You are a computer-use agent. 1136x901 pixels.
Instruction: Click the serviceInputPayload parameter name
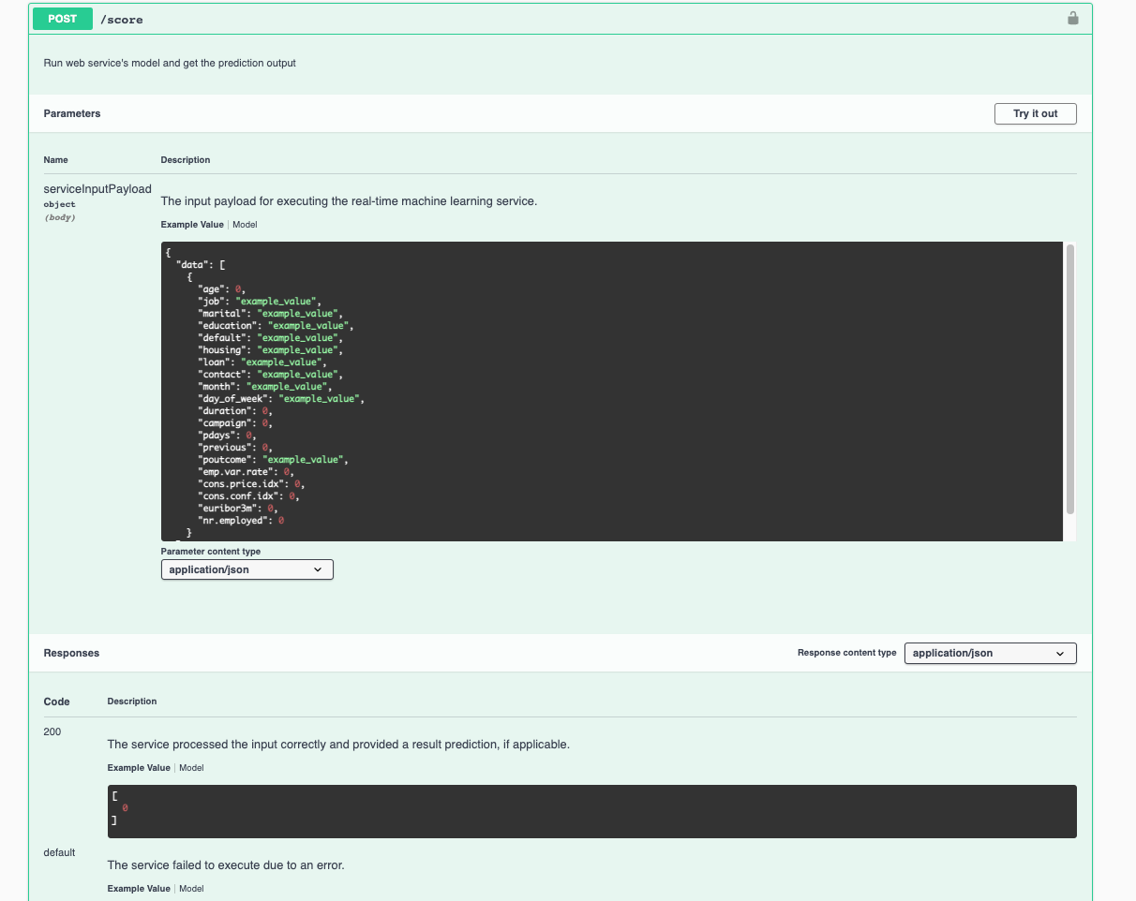[97, 189]
